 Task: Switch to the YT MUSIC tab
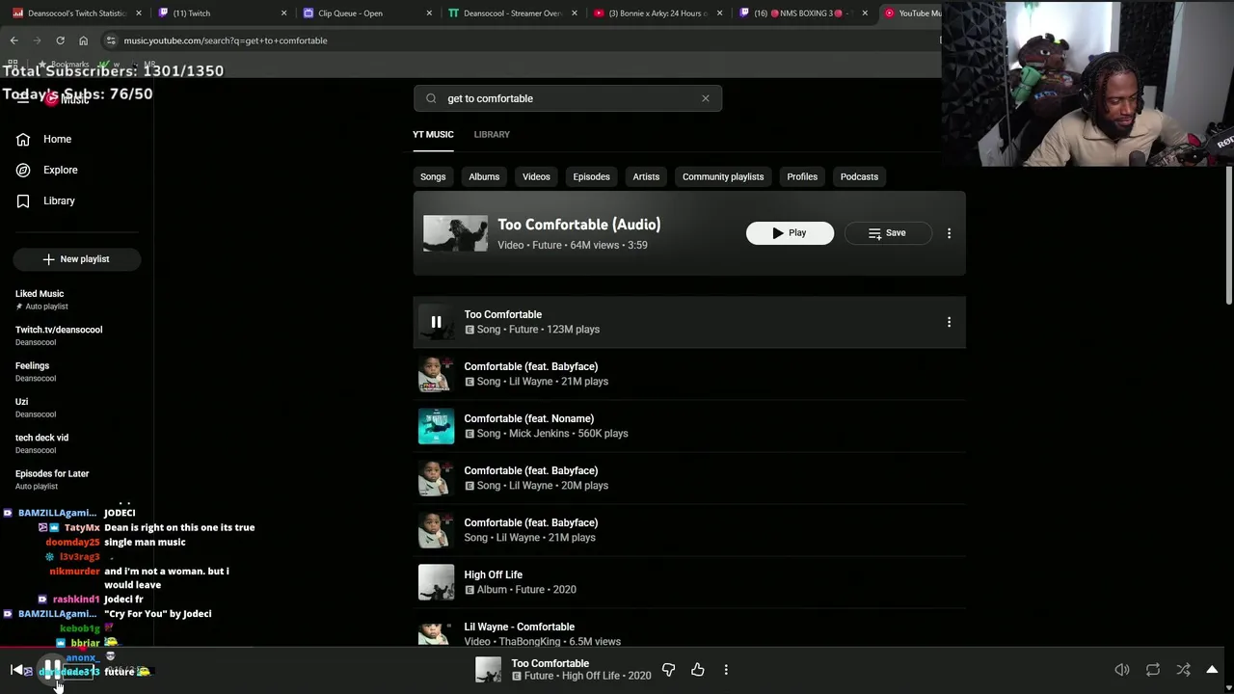[x=433, y=134]
